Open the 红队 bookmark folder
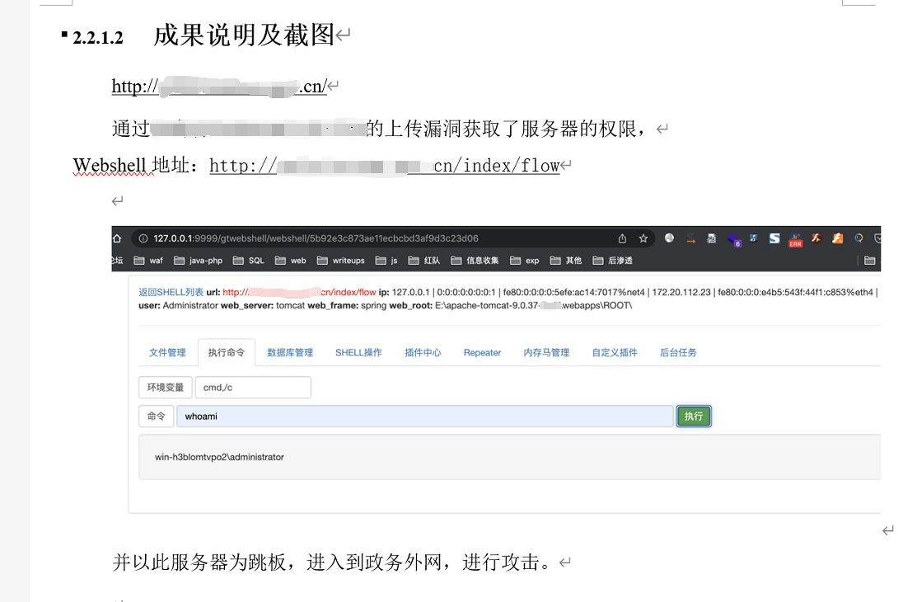 [x=424, y=261]
